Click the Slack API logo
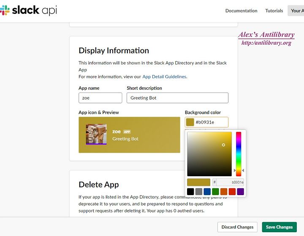Screen dimensions: 304x236 click(29, 10)
